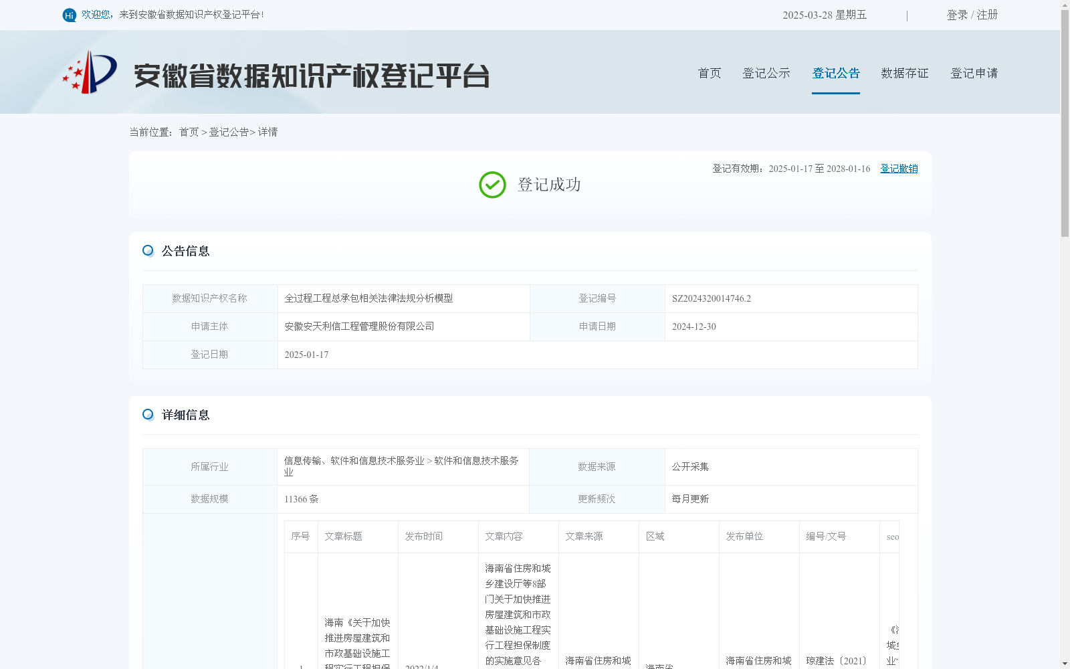Click 登记公告 in the breadcrumb
This screenshot has height=669, width=1070.
(229, 132)
